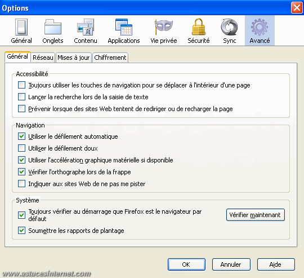Uncheck Soumettre les rapports de plantage
304x278 pixels.
tap(21, 231)
